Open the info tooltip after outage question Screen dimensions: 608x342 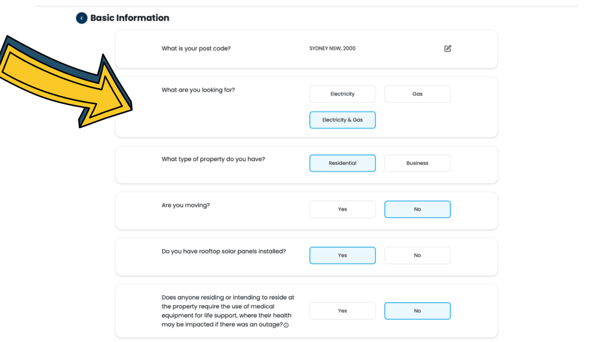tap(286, 325)
